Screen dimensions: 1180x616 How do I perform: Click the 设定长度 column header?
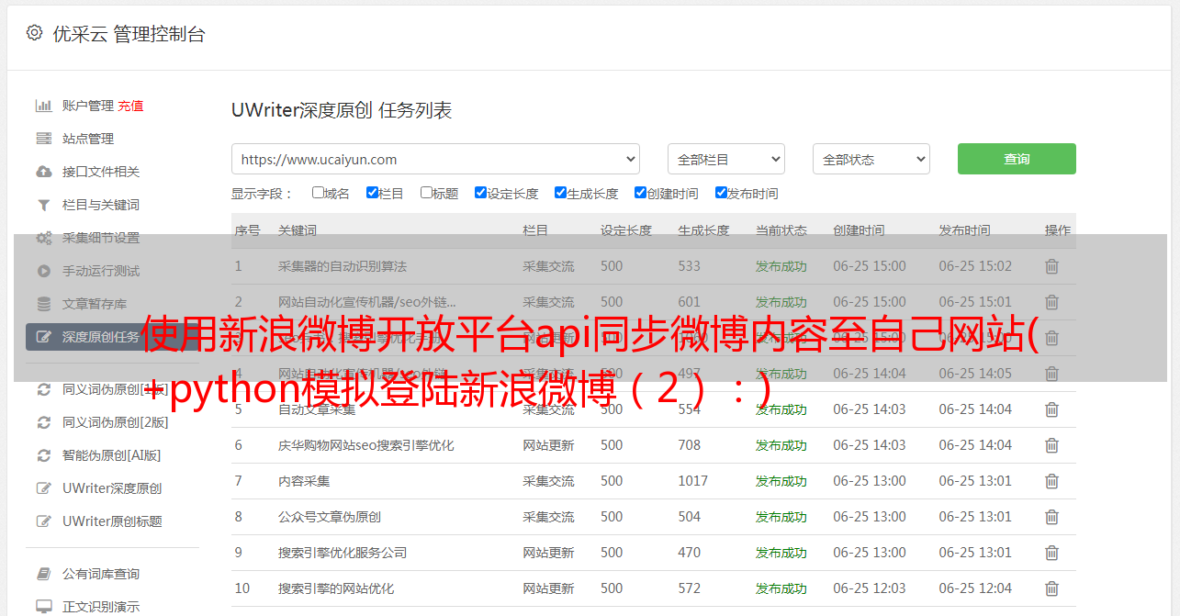[626, 230]
